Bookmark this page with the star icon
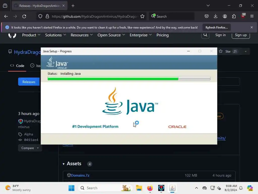 [x=142, y=16]
